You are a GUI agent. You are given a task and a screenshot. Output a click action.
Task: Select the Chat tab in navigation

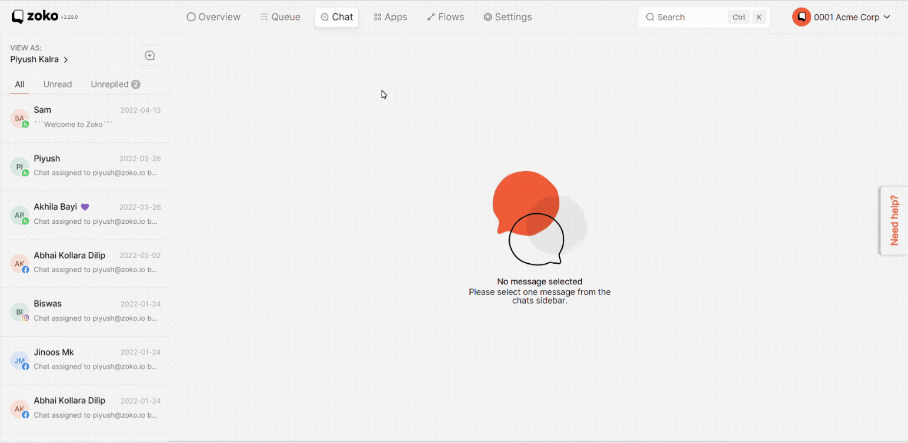(x=337, y=17)
